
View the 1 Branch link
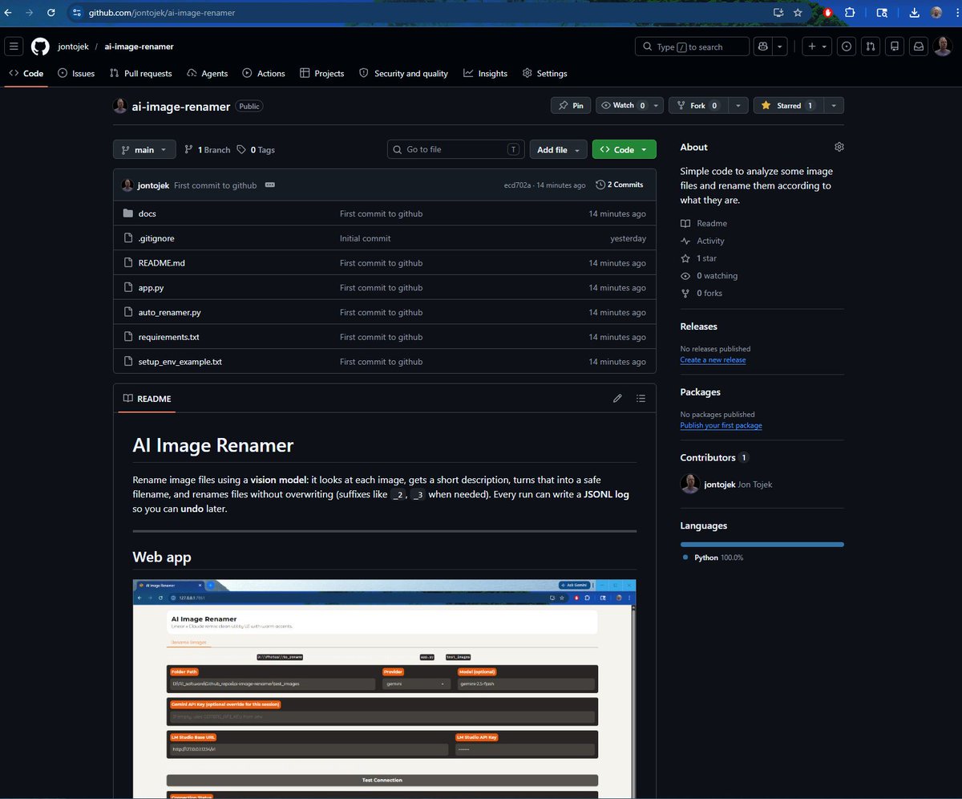(207, 150)
